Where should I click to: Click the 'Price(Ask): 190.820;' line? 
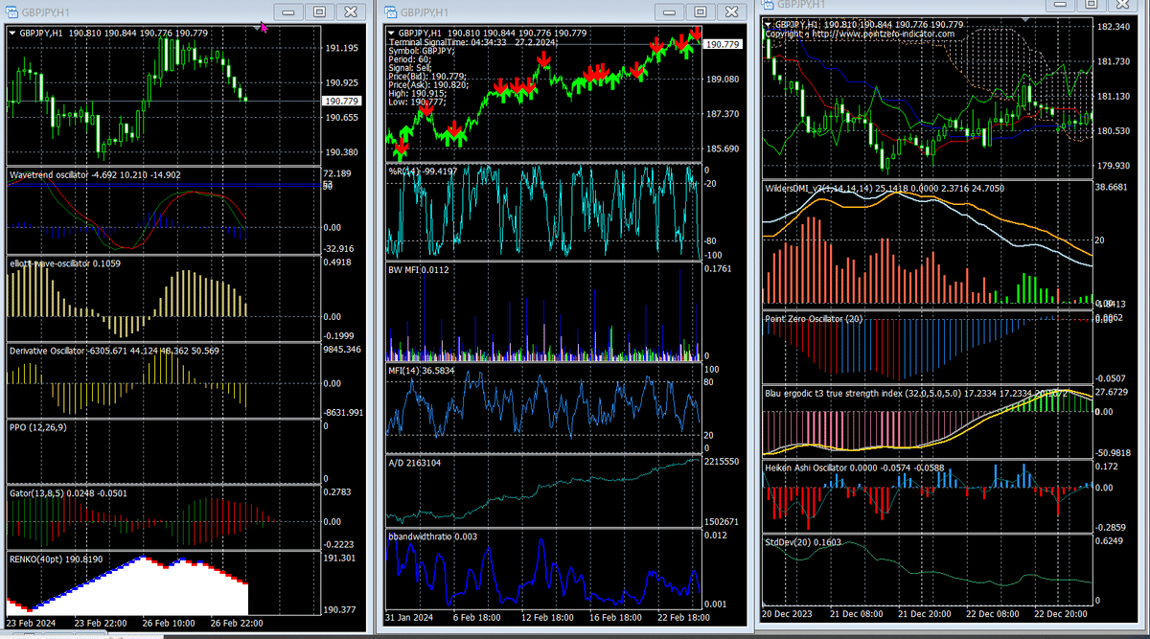point(428,85)
